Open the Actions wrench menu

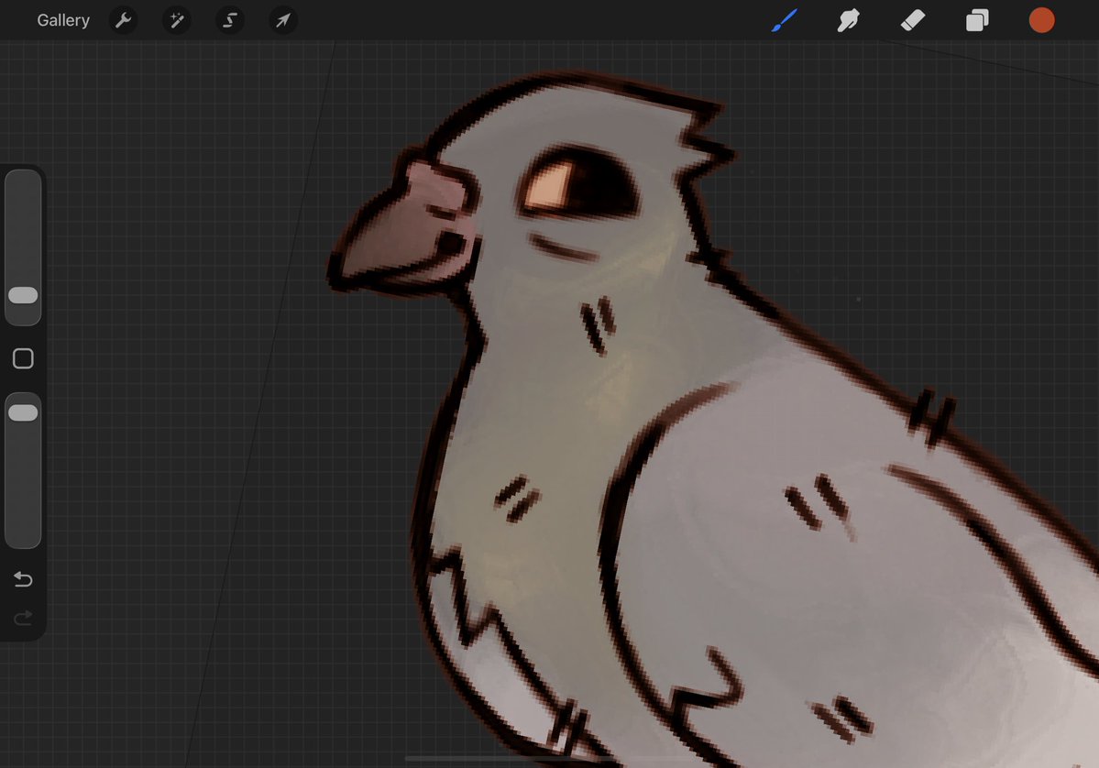124,20
